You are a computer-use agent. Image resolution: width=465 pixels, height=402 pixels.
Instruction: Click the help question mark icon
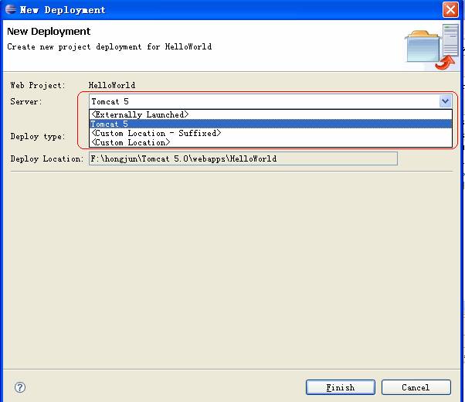(x=20, y=387)
